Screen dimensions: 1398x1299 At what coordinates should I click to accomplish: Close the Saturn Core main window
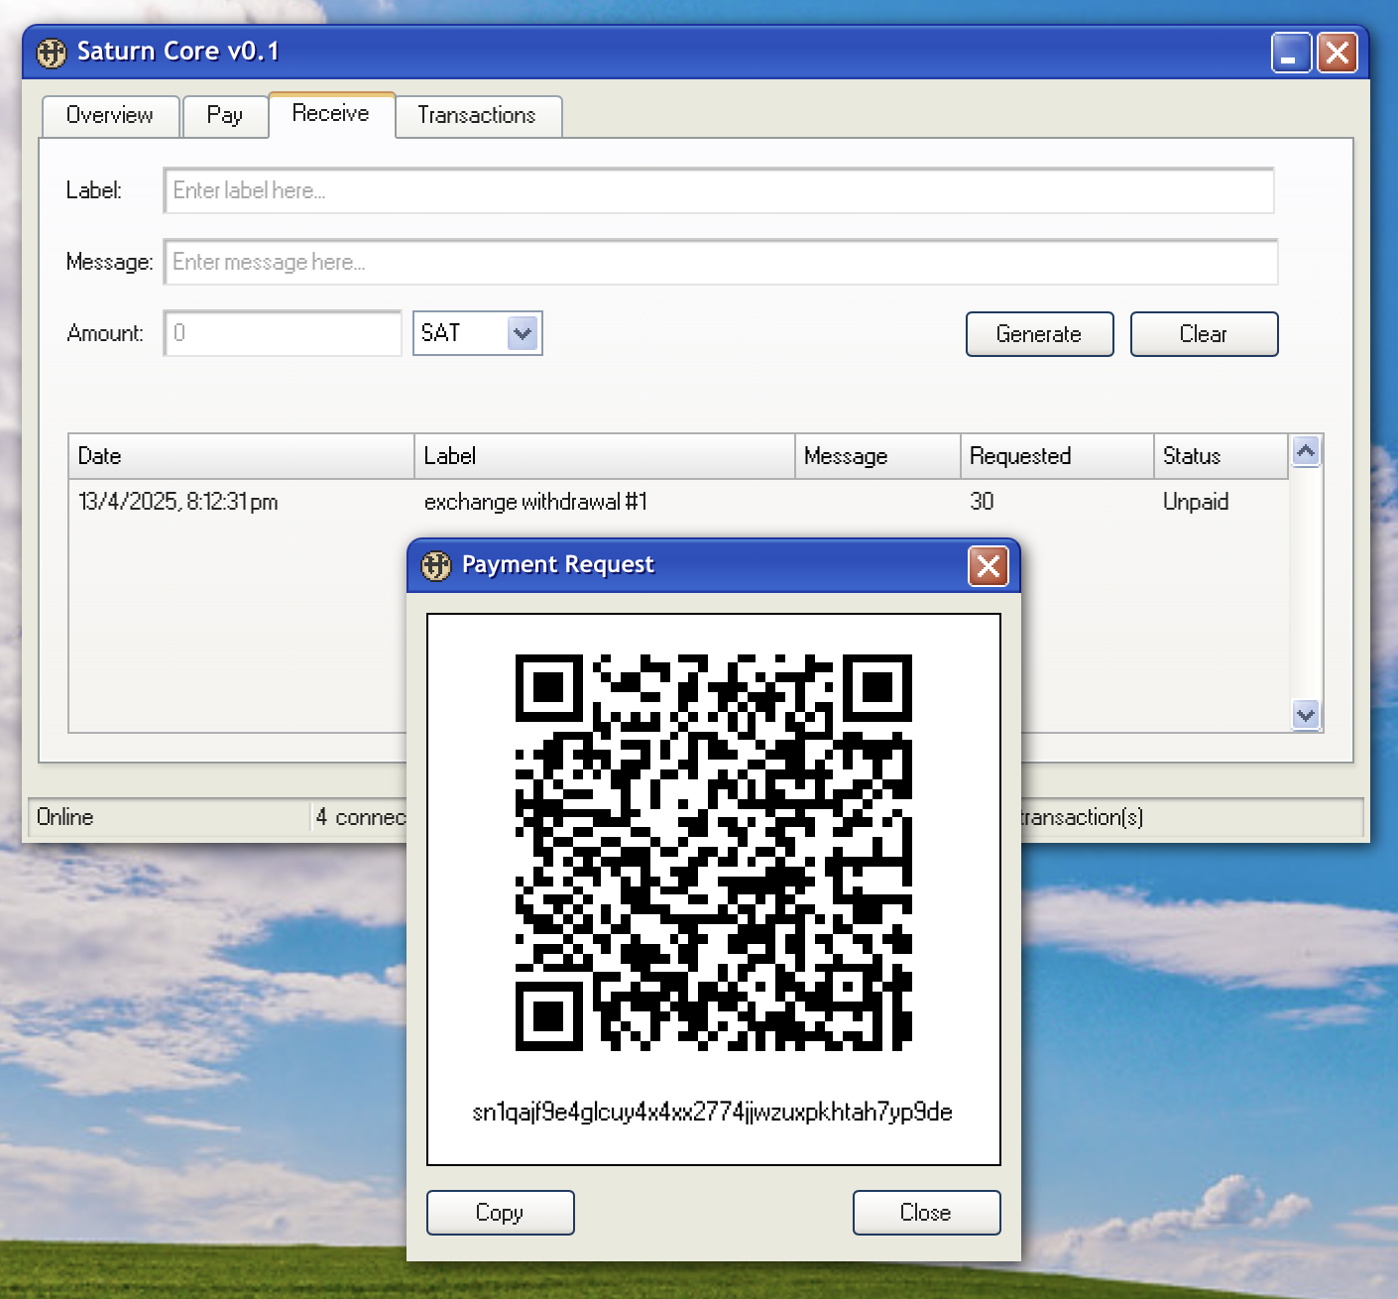pyautogui.click(x=1337, y=53)
